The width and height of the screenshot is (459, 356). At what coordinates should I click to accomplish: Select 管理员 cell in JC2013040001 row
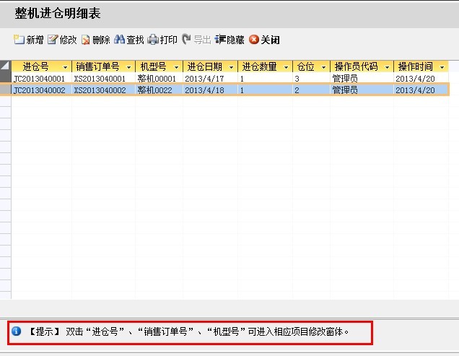(362, 79)
